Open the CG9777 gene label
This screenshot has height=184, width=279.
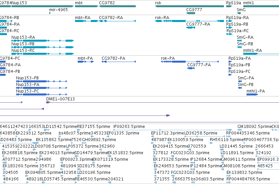(194, 10)
